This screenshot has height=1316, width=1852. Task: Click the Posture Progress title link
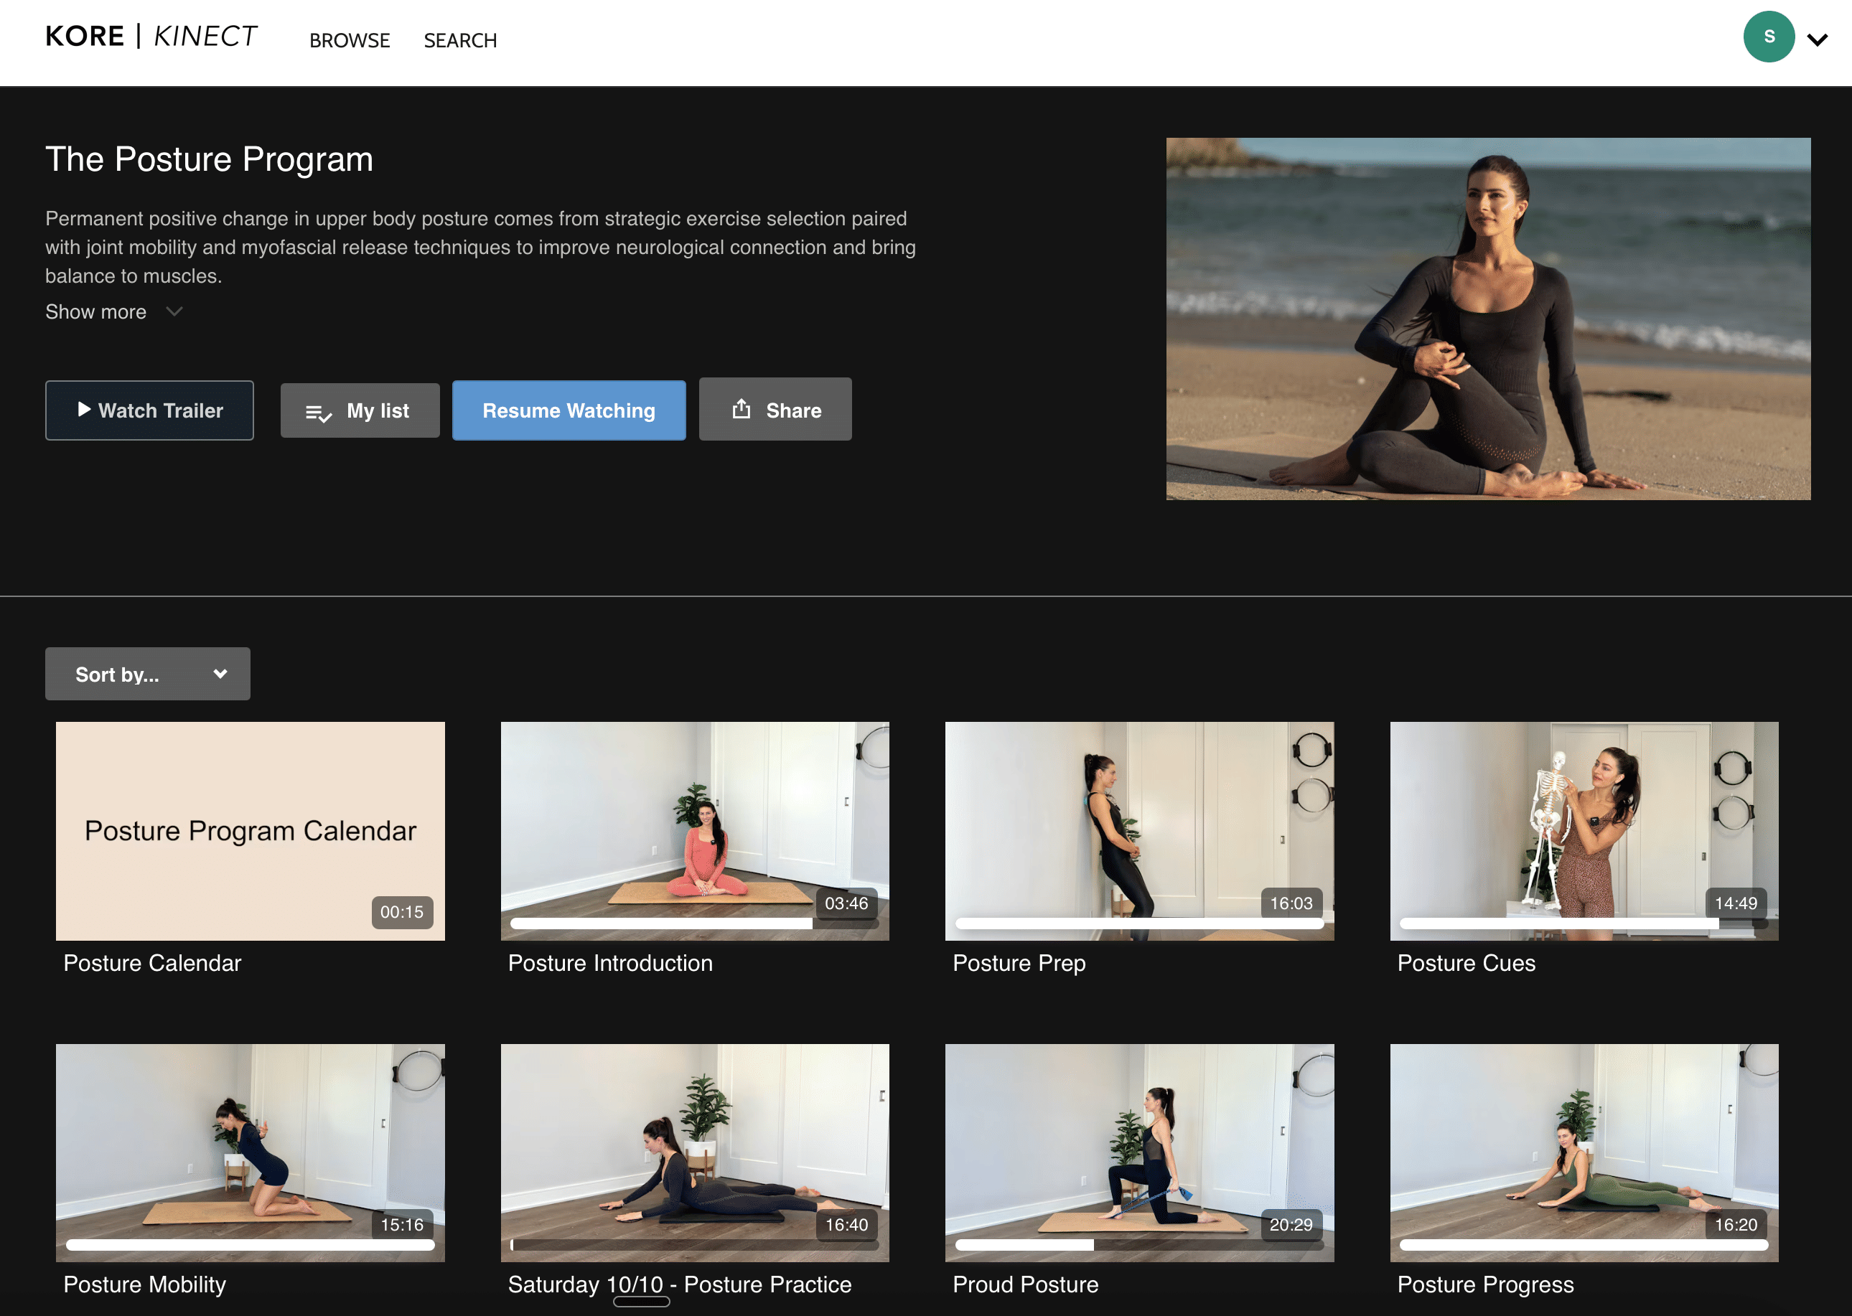(1486, 1284)
